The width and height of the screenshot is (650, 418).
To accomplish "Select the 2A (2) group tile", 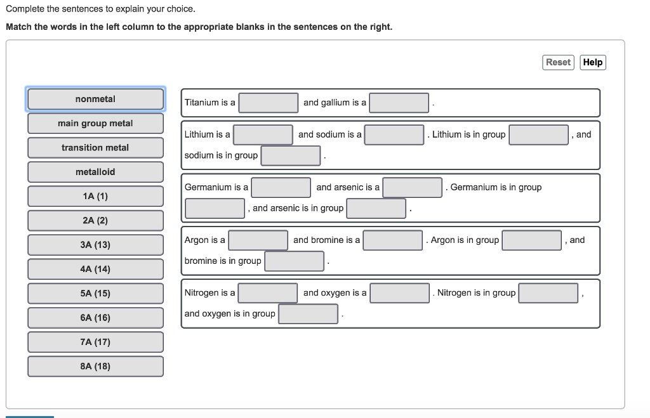I will [x=95, y=220].
